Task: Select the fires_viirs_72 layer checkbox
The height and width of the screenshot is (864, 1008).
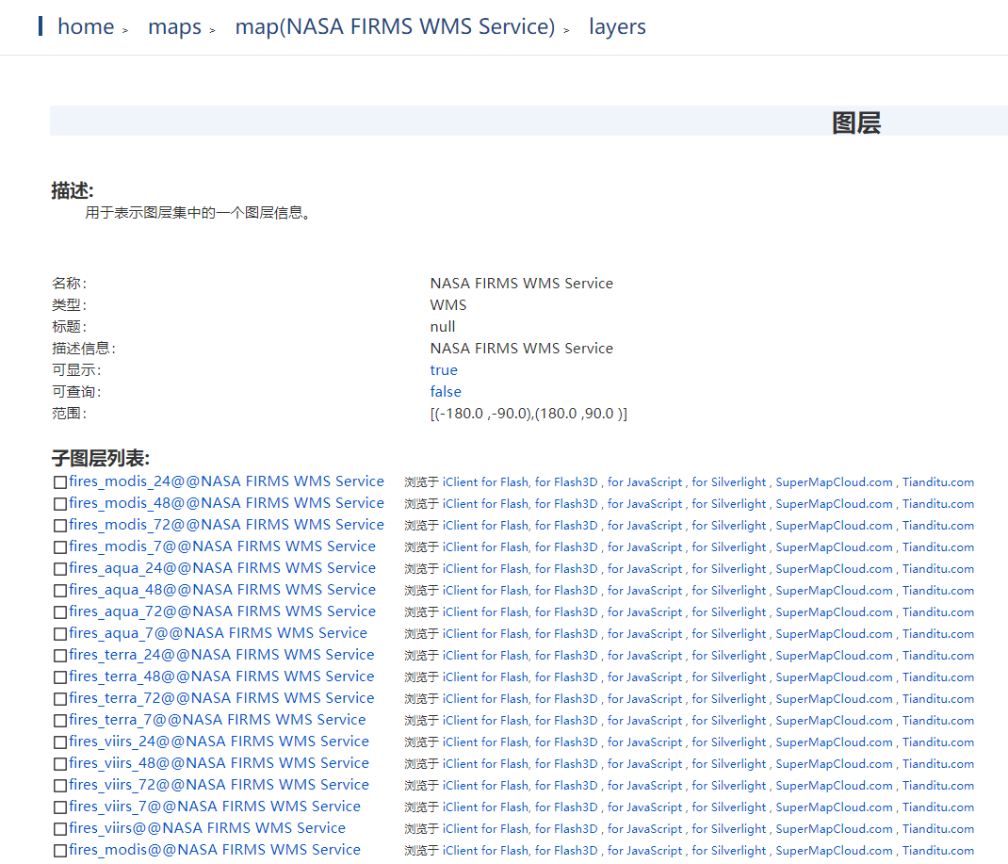Action: click(x=60, y=786)
